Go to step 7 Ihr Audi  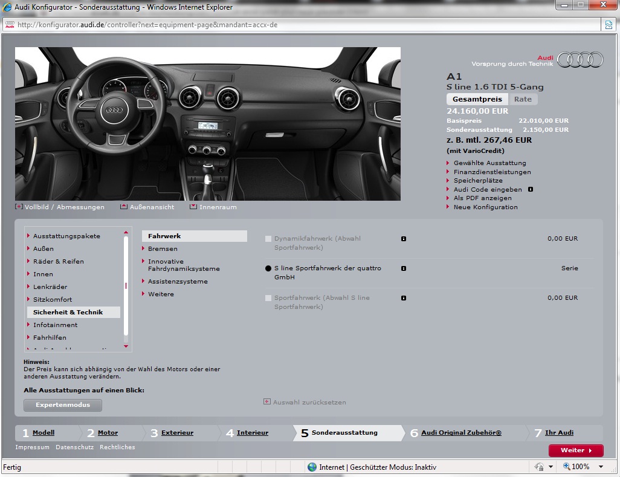pos(559,433)
